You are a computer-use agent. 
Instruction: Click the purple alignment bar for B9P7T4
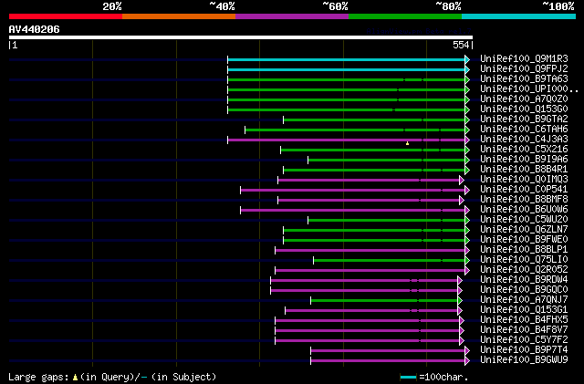[x=388, y=350]
